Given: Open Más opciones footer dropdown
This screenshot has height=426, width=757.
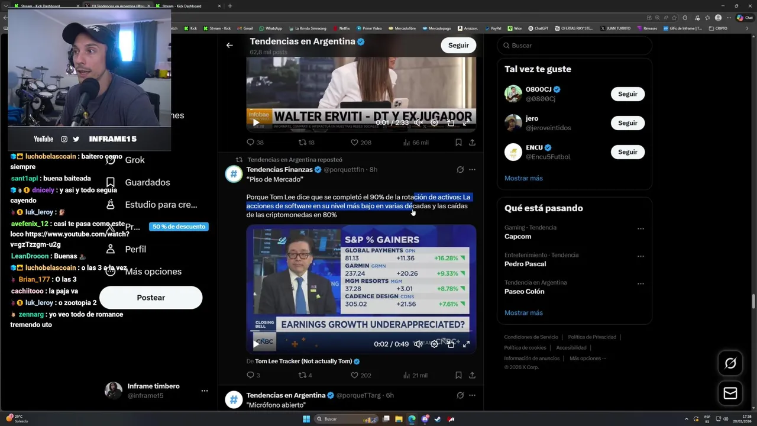Looking at the screenshot, I should point(588,358).
